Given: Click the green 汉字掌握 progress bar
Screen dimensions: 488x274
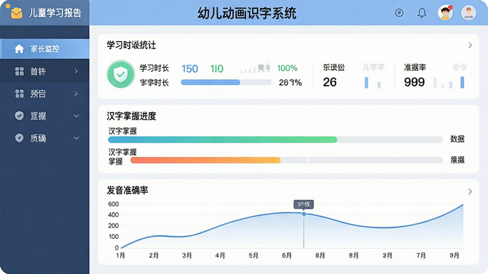Looking at the screenshot, I should (275, 139).
